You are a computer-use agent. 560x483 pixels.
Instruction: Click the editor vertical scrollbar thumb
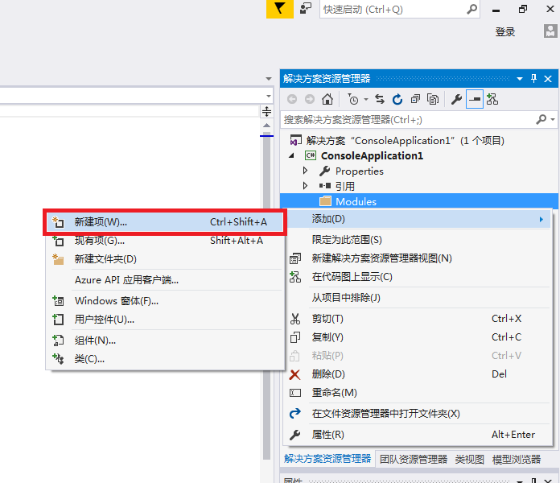(267, 296)
